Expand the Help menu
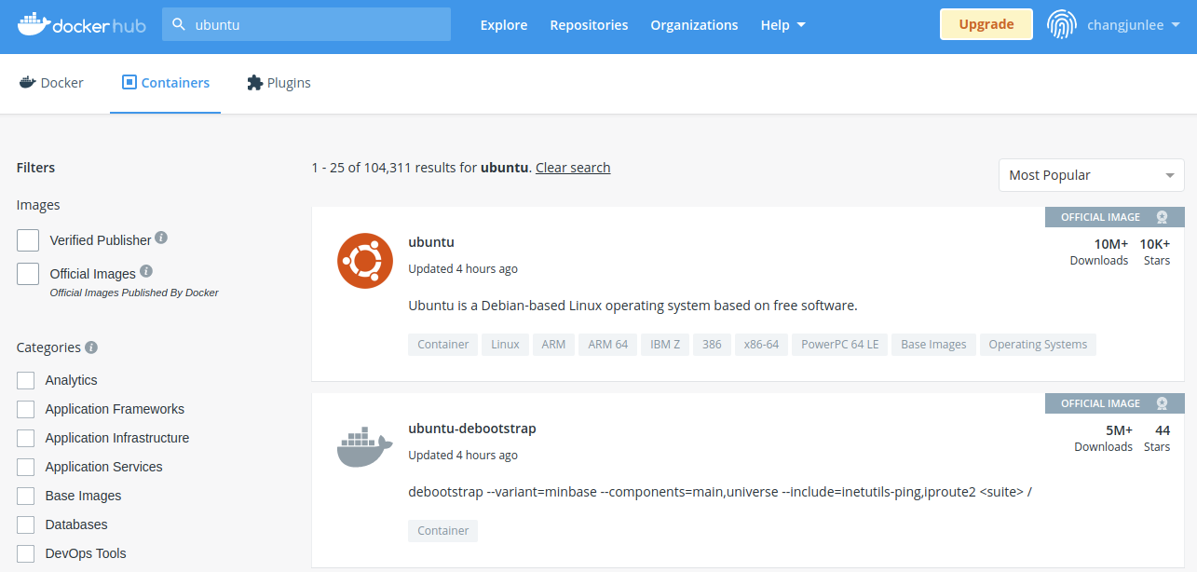Image resolution: width=1197 pixels, height=572 pixels. tap(782, 25)
